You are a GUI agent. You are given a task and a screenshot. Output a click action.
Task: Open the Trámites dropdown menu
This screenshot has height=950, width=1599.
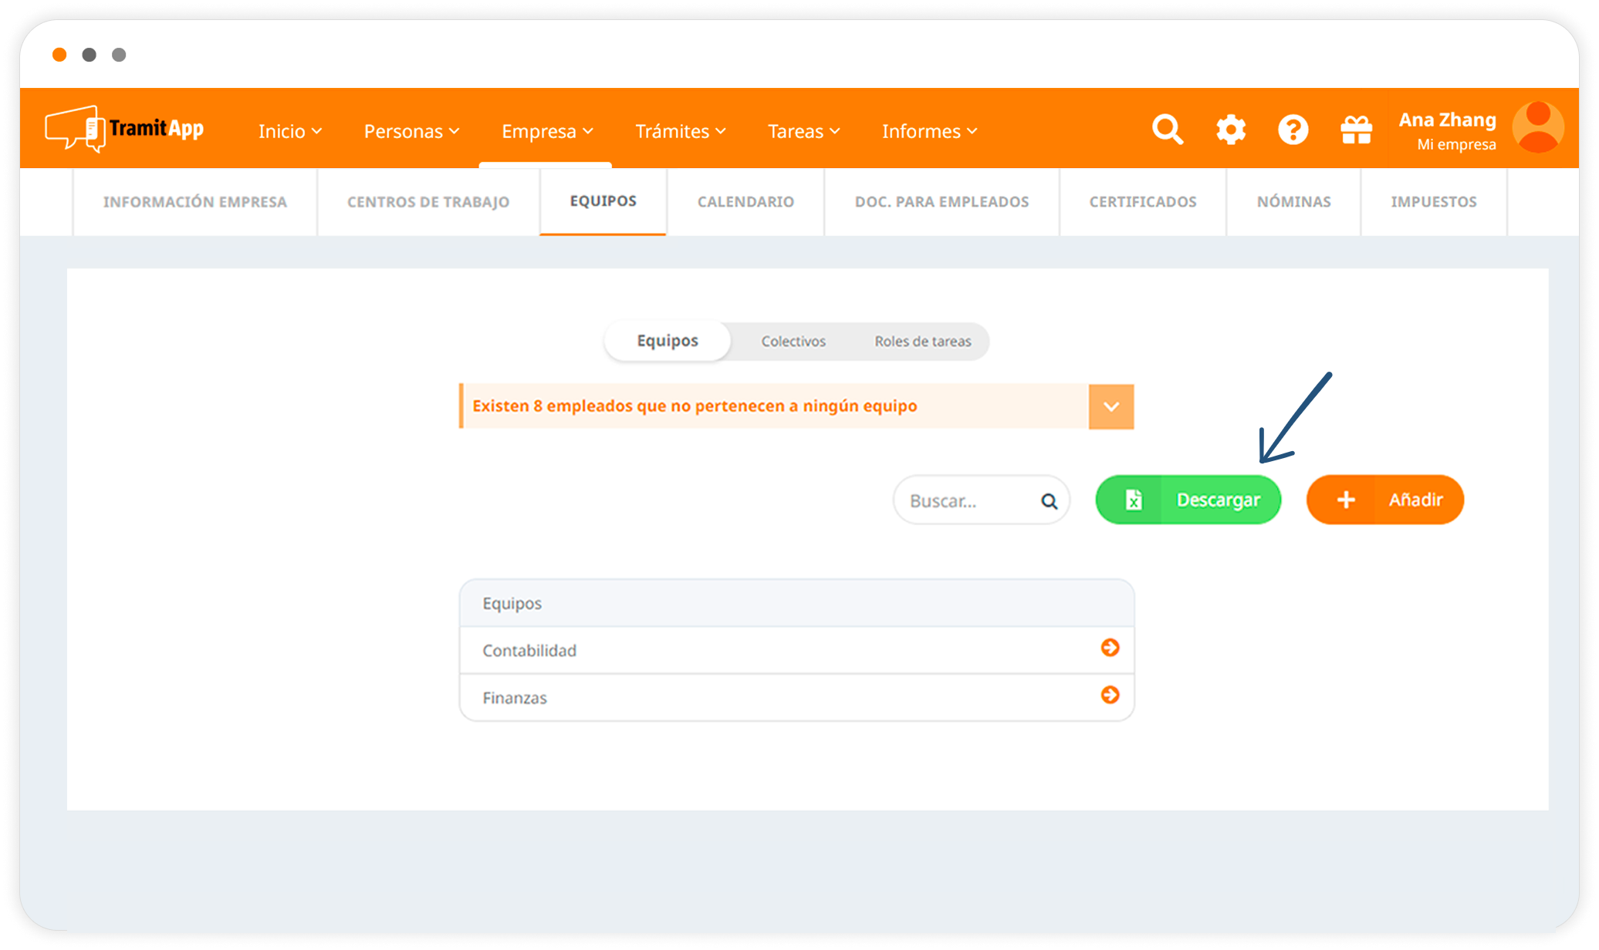point(680,132)
